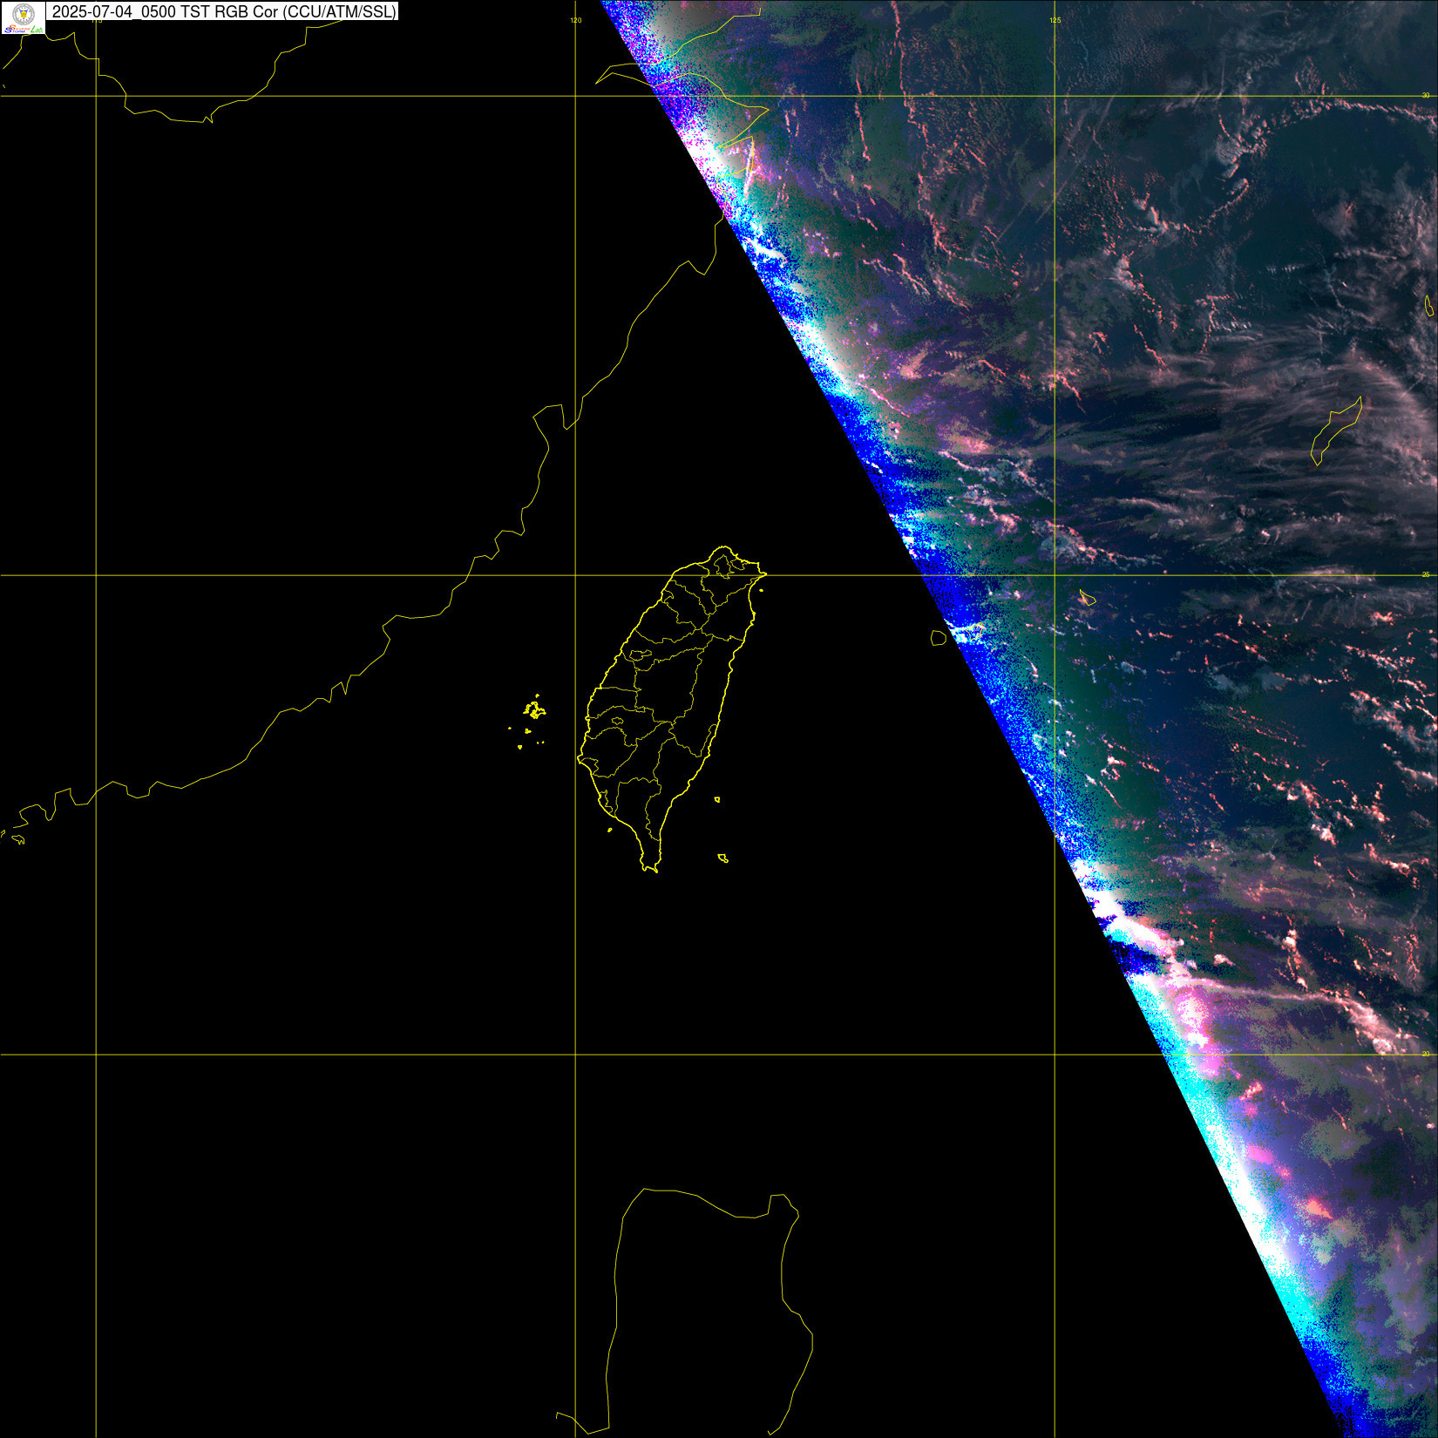Click the '25' latitude label

[1426, 574]
